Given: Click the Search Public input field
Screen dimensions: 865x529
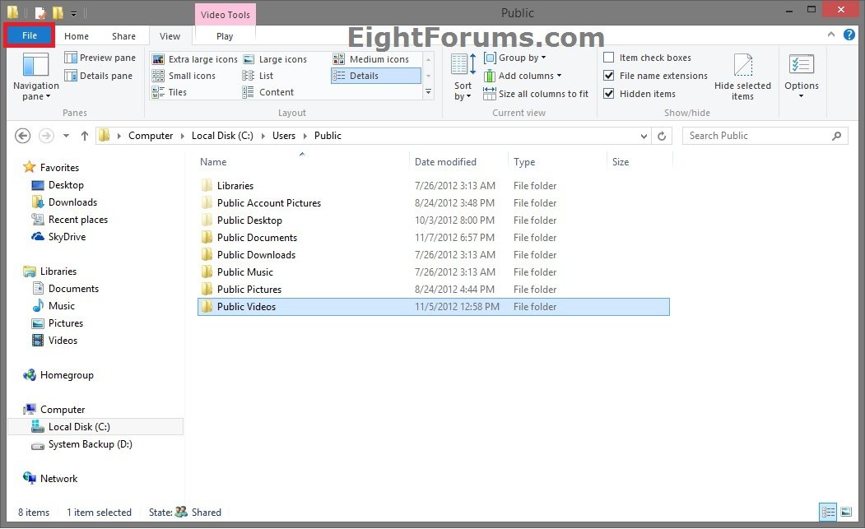Looking at the screenshot, I should point(757,136).
